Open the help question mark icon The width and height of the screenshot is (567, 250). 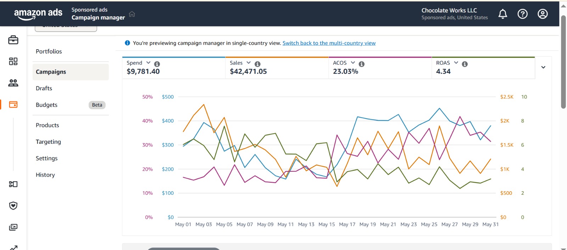(522, 14)
